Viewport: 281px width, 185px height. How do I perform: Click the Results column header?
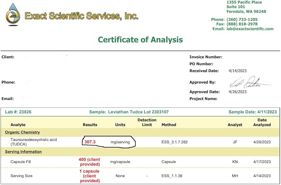coord(90,124)
